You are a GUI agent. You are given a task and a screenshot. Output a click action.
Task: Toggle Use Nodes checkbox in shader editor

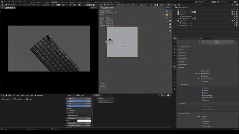coord(35,95)
